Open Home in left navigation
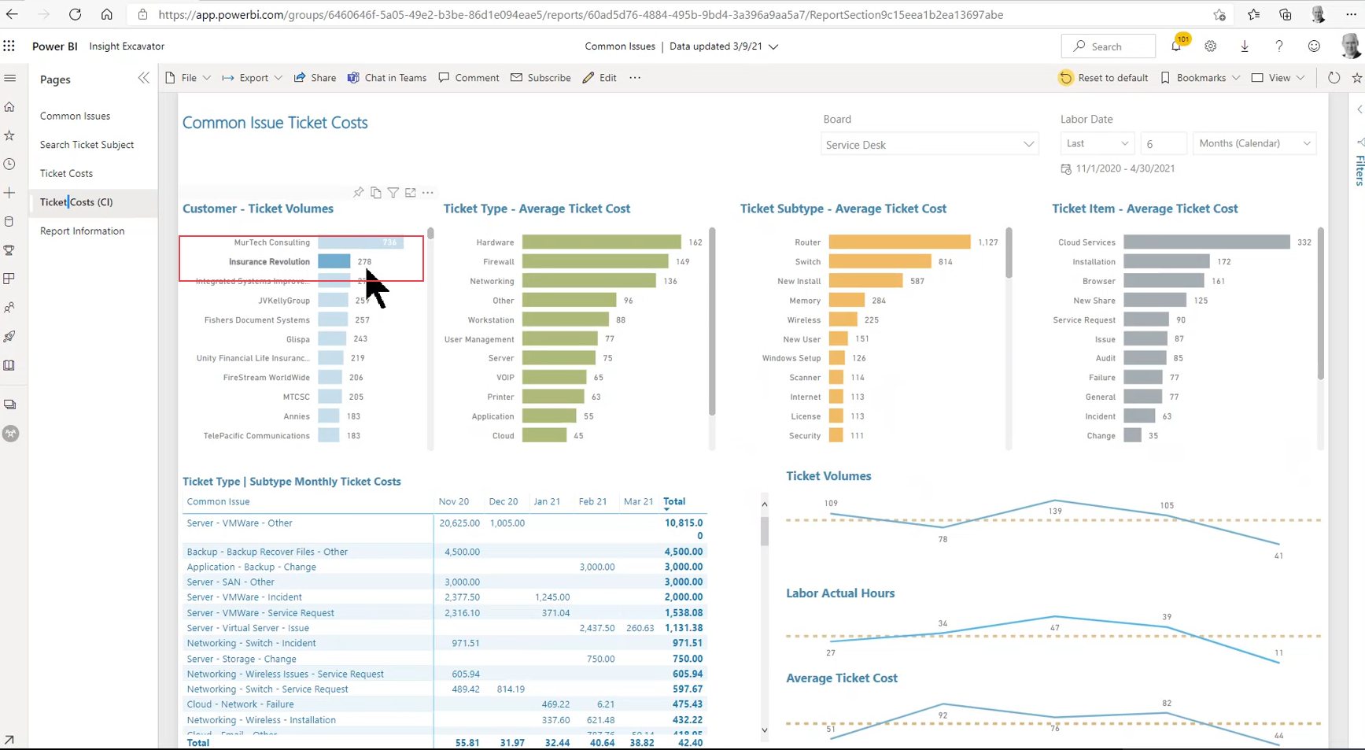The width and height of the screenshot is (1365, 750). 10,107
